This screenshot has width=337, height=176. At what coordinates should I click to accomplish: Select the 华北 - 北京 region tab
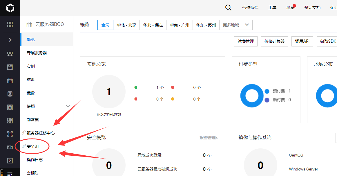tap(126, 25)
